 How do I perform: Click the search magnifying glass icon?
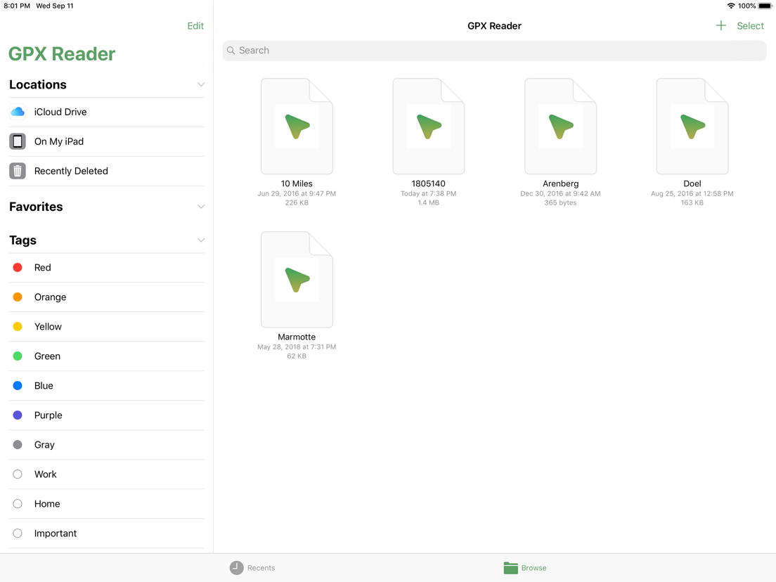[x=231, y=51]
